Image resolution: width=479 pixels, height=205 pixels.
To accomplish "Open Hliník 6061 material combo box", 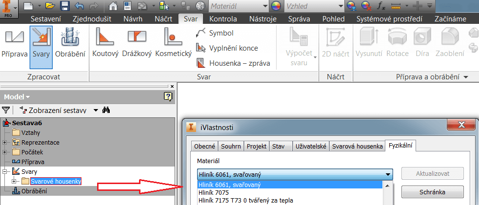I will coord(295,174).
